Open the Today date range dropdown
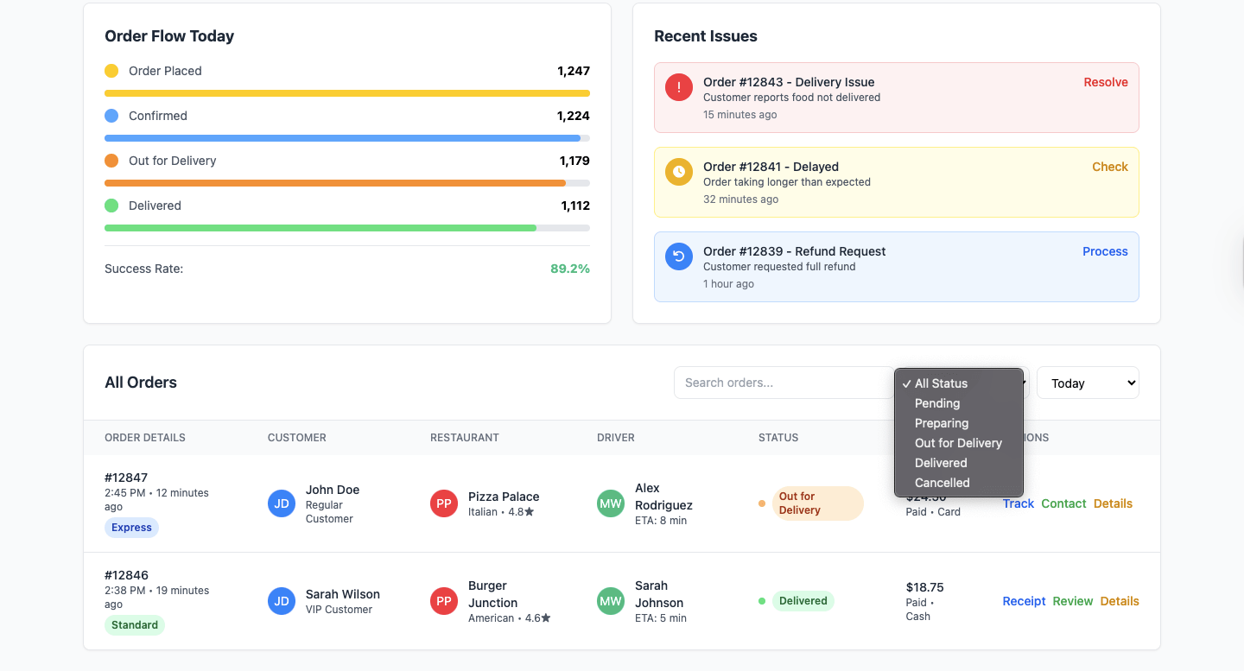The width and height of the screenshot is (1244, 671). click(x=1087, y=383)
